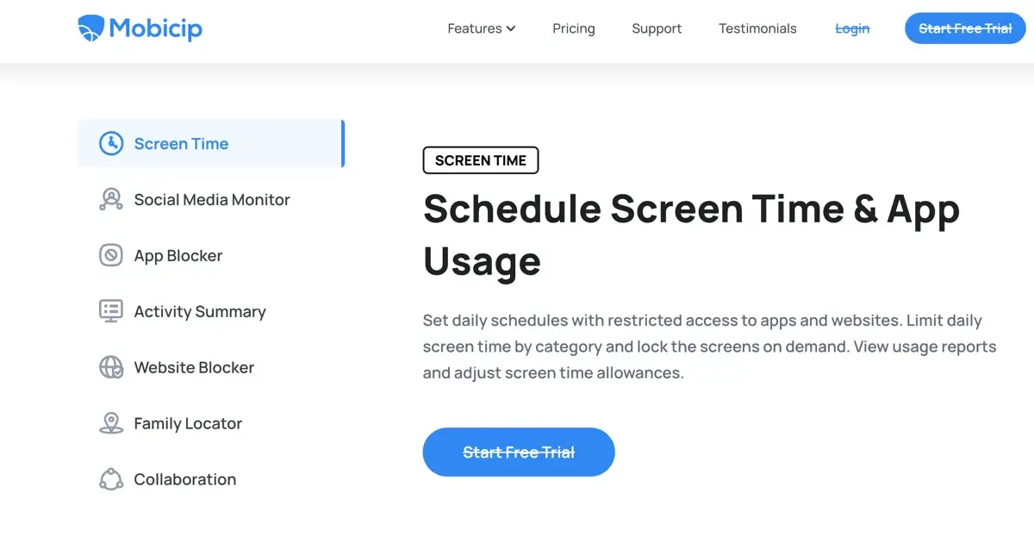Image resolution: width=1034 pixels, height=543 pixels.
Task: Click the Mobicip shield logo icon
Action: click(90, 28)
